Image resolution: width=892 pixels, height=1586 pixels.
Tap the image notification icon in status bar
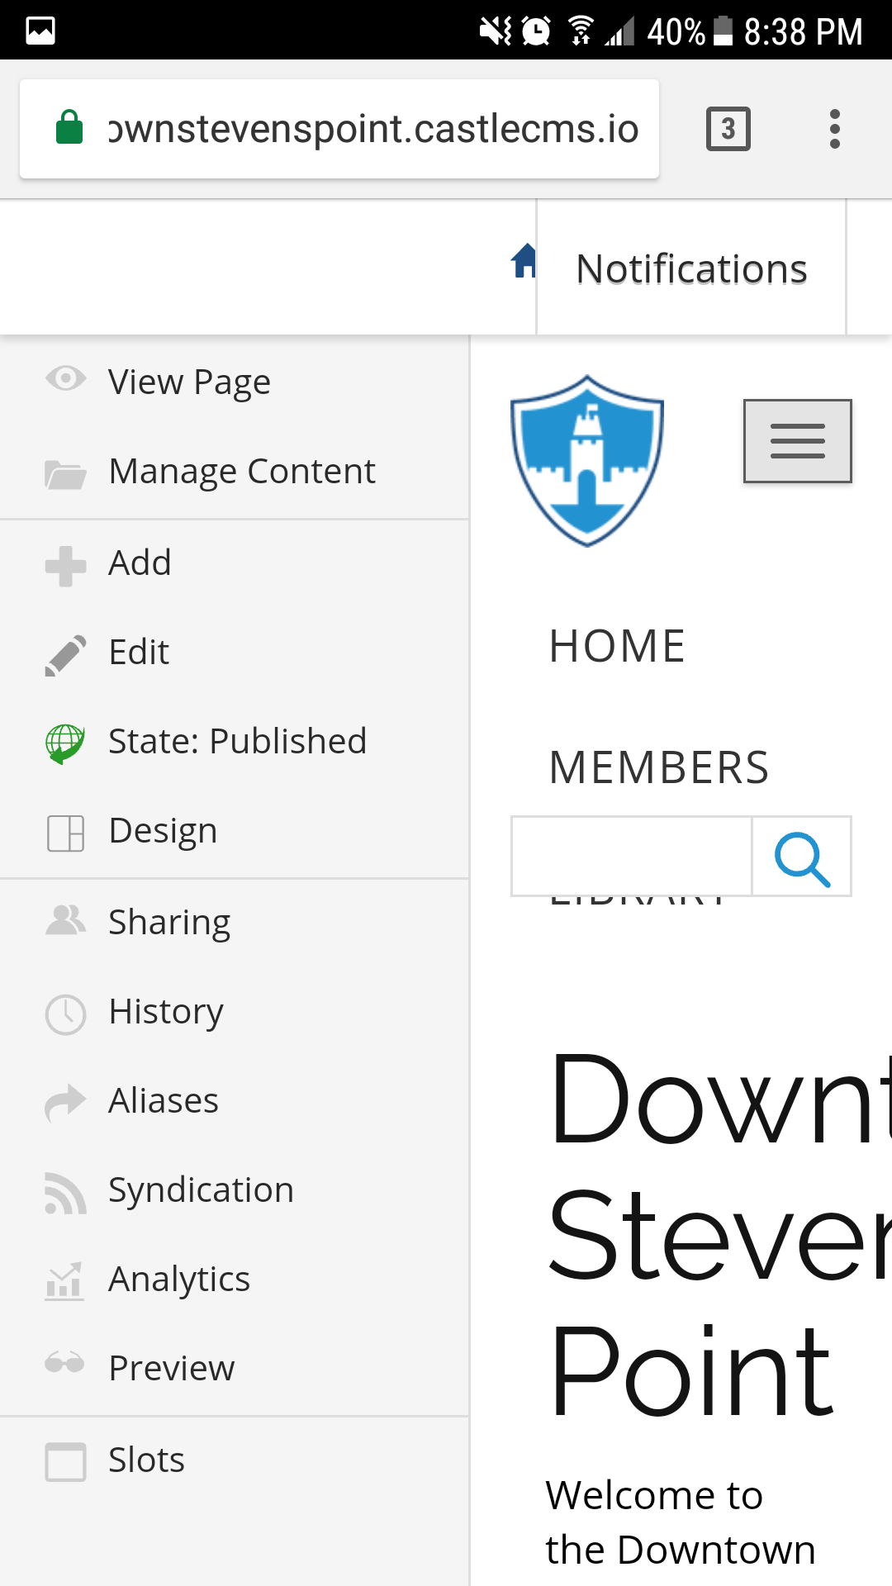pos(40,31)
